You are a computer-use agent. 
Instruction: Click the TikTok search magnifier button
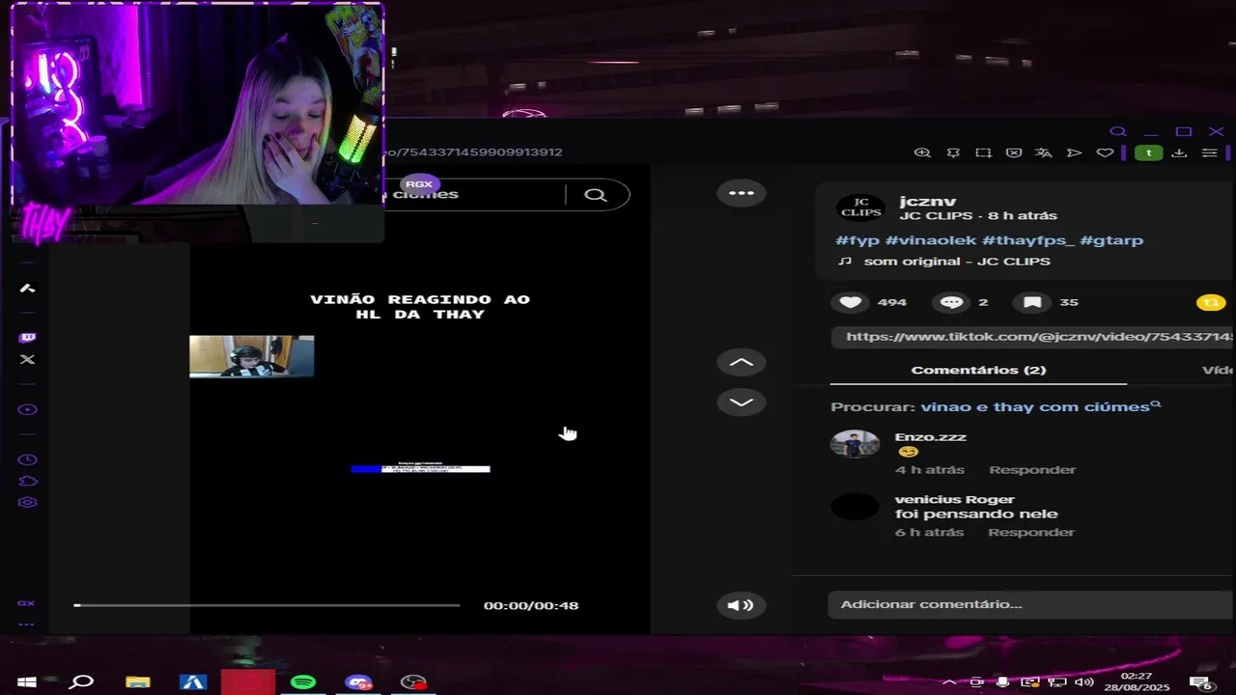click(596, 195)
